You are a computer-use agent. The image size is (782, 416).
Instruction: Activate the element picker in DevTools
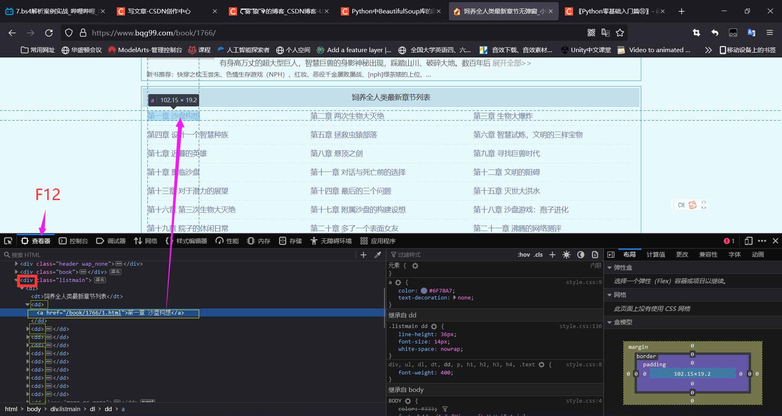coord(8,241)
